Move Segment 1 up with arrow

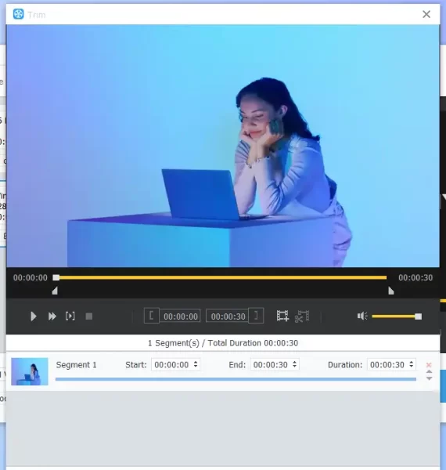point(429,371)
